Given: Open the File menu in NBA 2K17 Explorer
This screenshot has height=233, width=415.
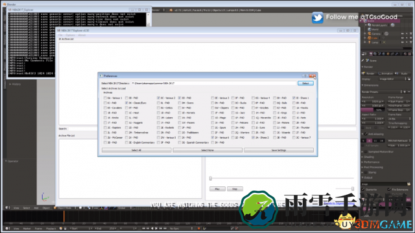Looking at the screenshot, I should click(60, 35).
